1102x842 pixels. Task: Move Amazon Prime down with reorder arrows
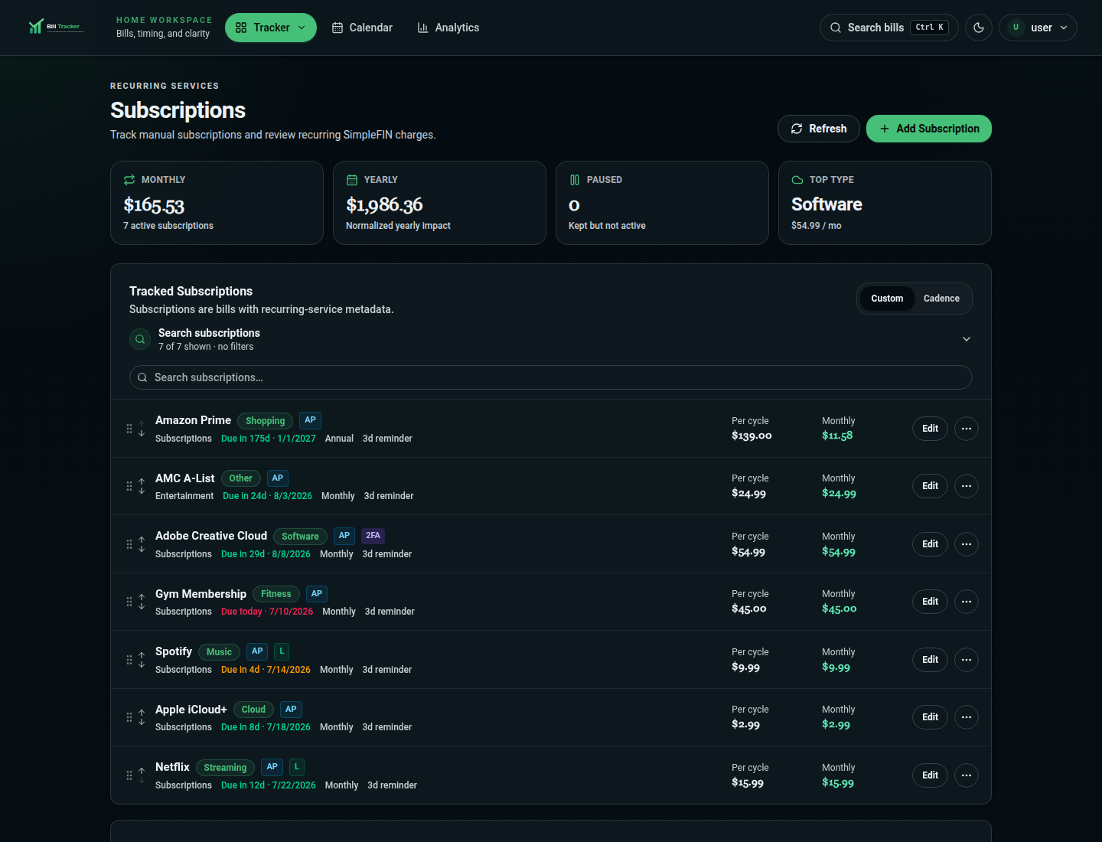pyautogui.click(x=142, y=433)
